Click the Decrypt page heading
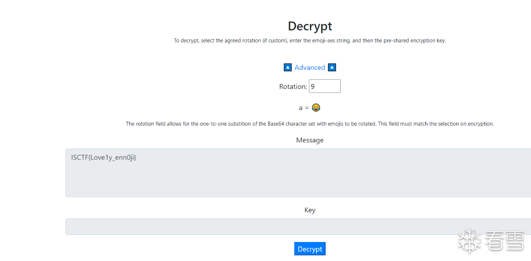This screenshot has height=261, width=531. 310,26
